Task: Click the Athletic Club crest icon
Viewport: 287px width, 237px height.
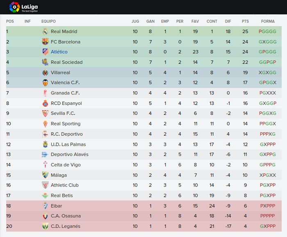Action: pyautogui.click(x=45, y=185)
